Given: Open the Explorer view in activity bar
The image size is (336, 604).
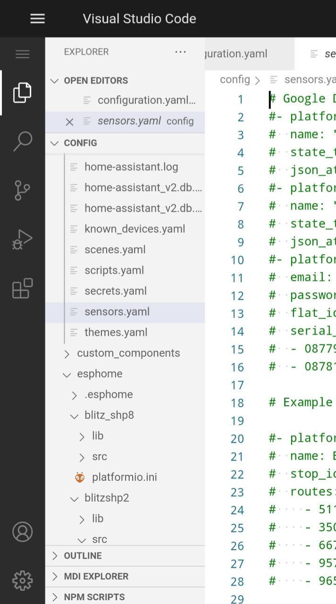Looking at the screenshot, I should (x=22, y=92).
